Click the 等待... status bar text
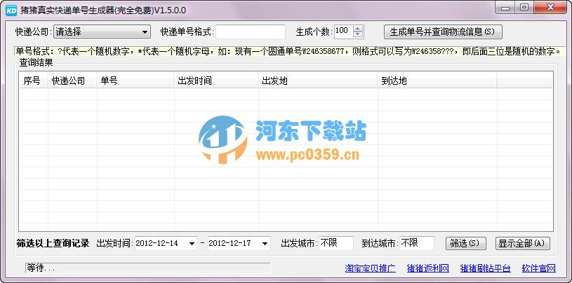This screenshot has width=572, height=283. click(41, 268)
